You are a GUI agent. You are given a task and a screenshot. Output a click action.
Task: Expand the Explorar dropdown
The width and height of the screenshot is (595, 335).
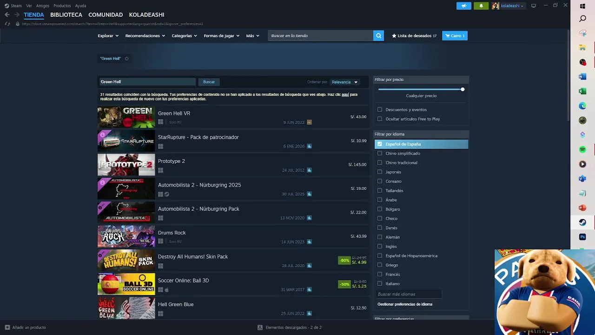coord(108,36)
